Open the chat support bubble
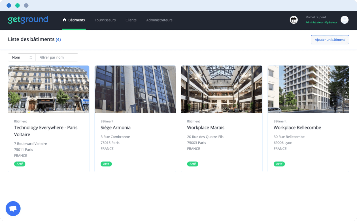 click(13, 209)
